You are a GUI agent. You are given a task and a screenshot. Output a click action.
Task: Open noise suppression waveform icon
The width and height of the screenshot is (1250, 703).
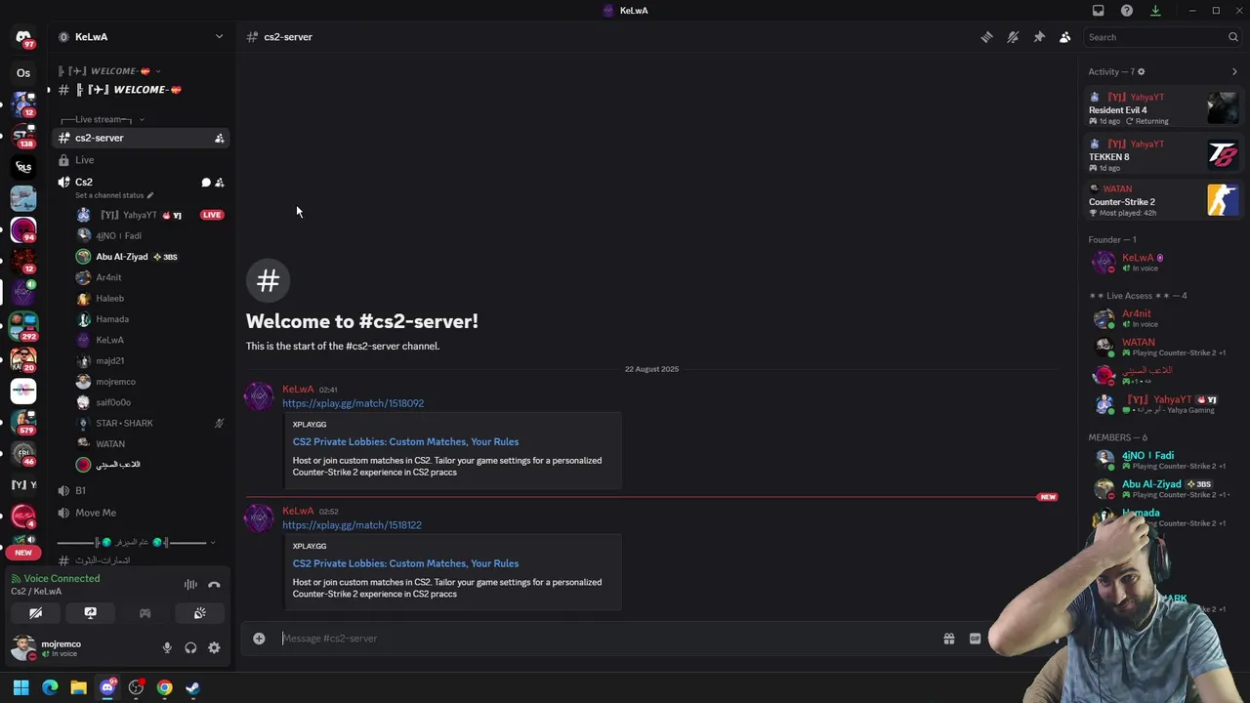[x=190, y=585]
